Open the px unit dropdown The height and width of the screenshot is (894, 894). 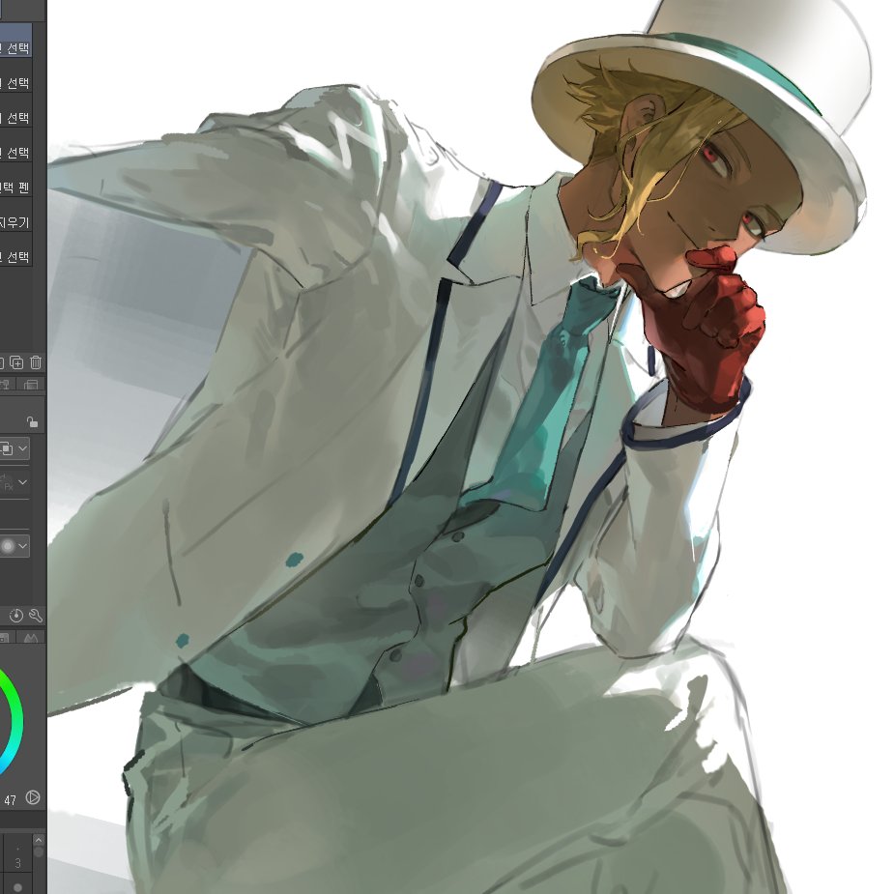(x=14, y=483)
